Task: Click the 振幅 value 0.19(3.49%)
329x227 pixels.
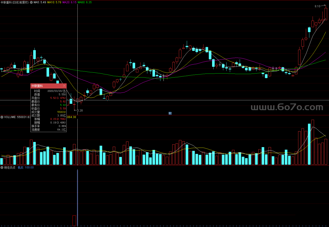Action: (x=58, y=123)
